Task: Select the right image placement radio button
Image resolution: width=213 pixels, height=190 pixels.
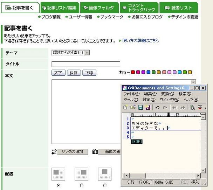Action: pos(82,185)
